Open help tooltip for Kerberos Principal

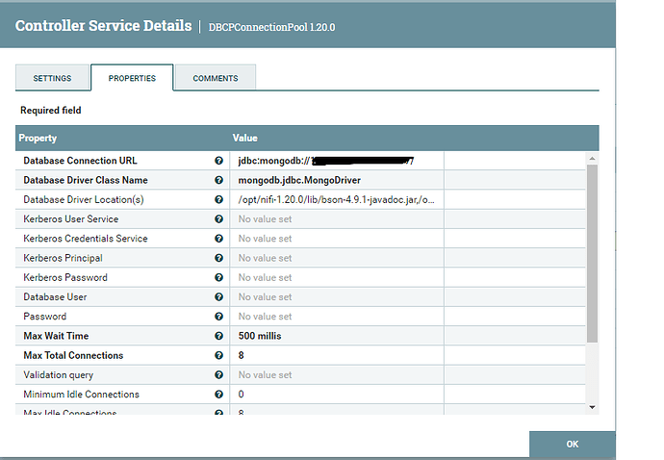click(219, 258)
